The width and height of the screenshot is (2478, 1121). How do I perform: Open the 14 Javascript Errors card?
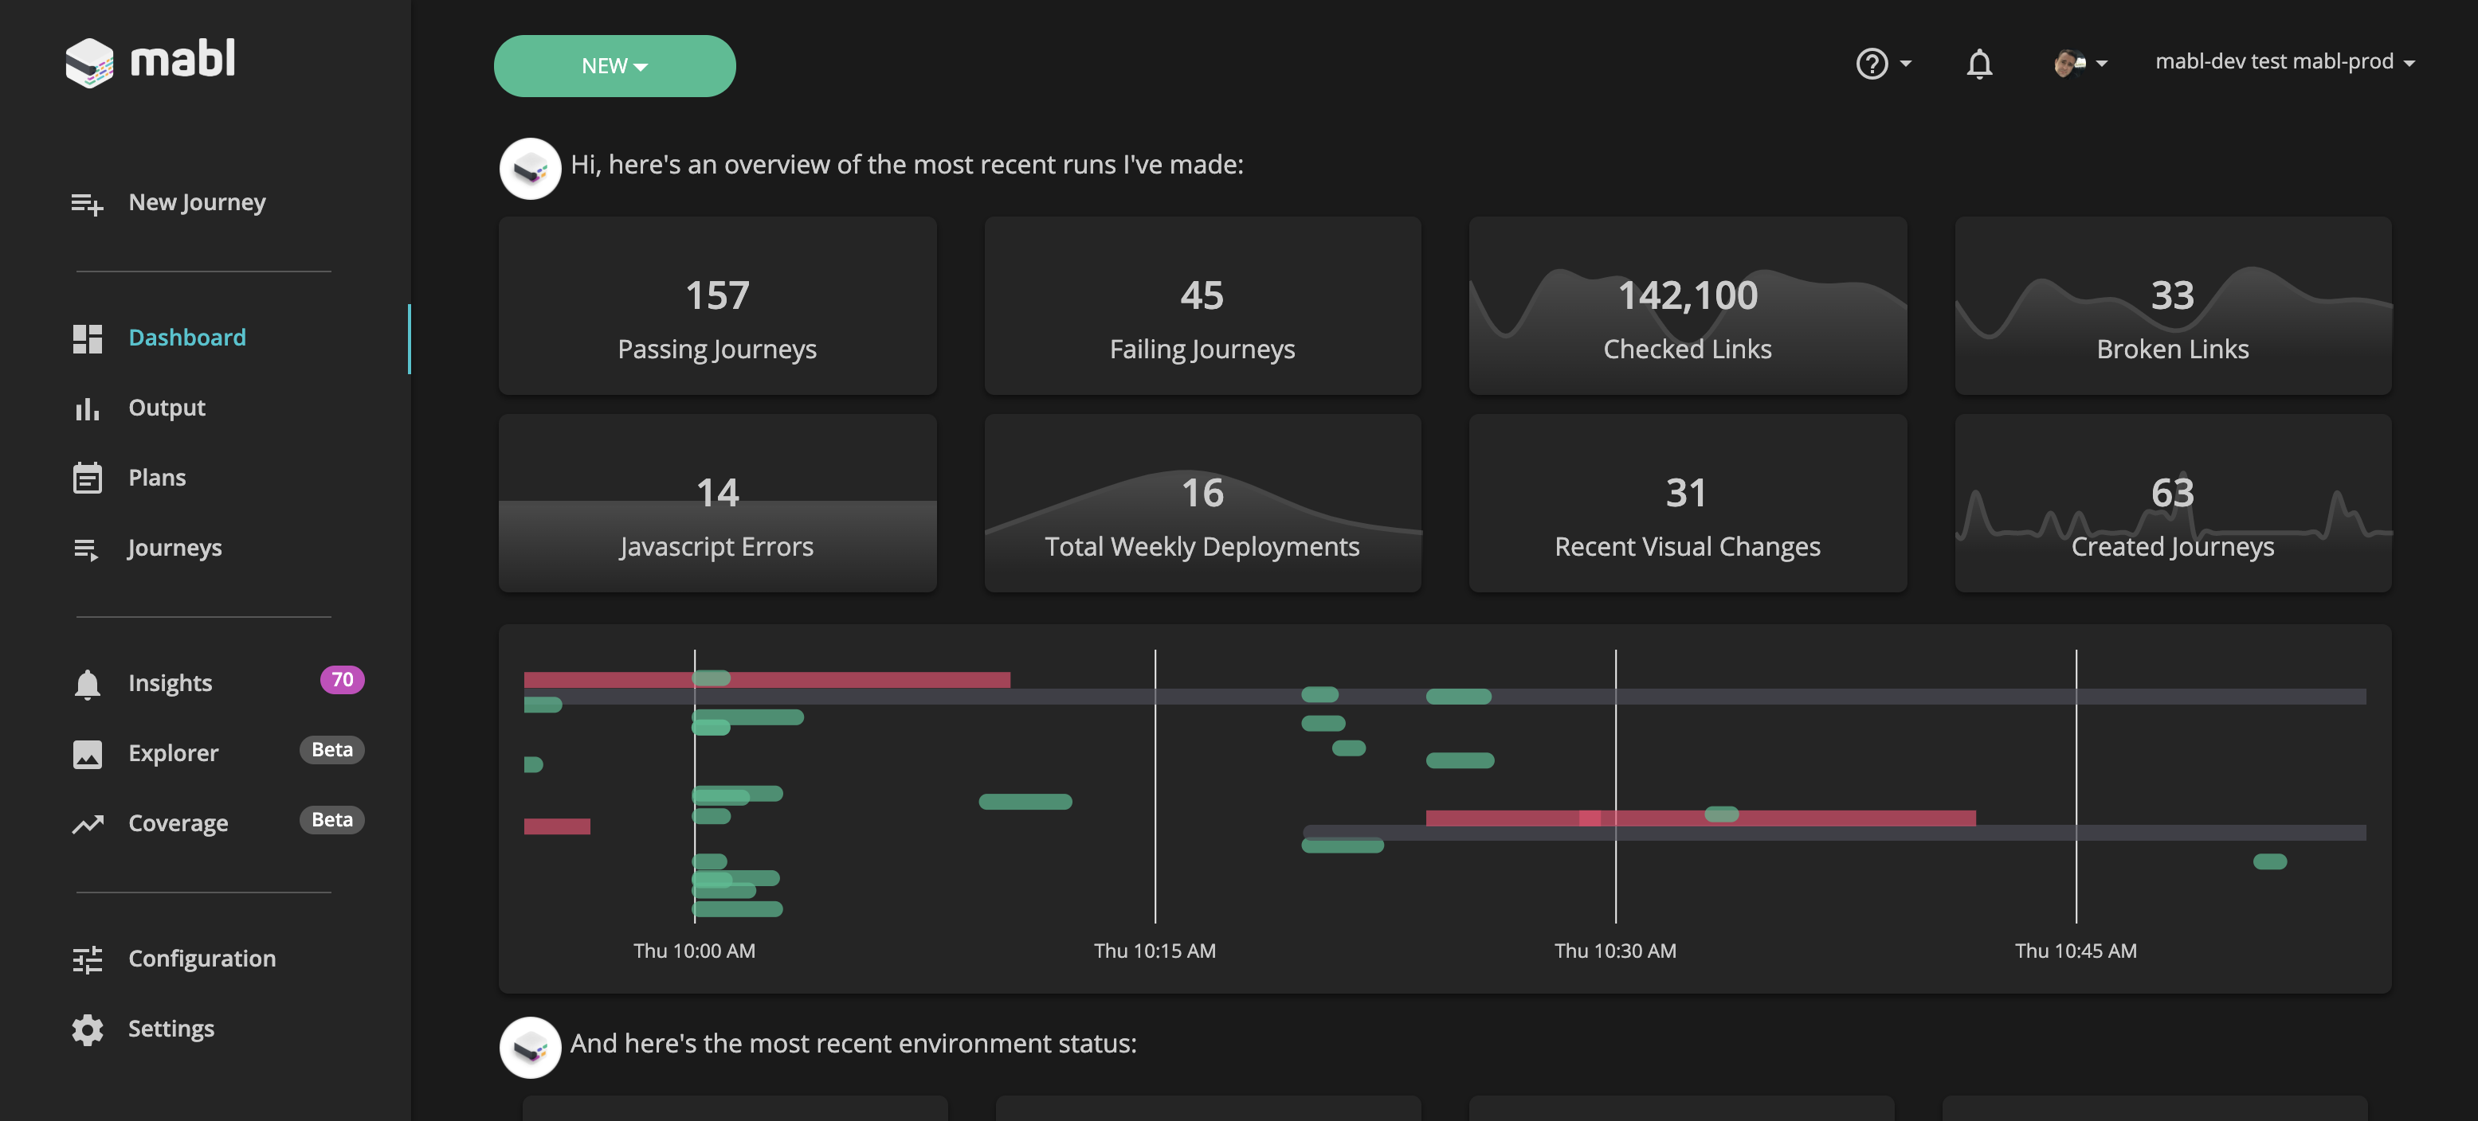point(716,503)
